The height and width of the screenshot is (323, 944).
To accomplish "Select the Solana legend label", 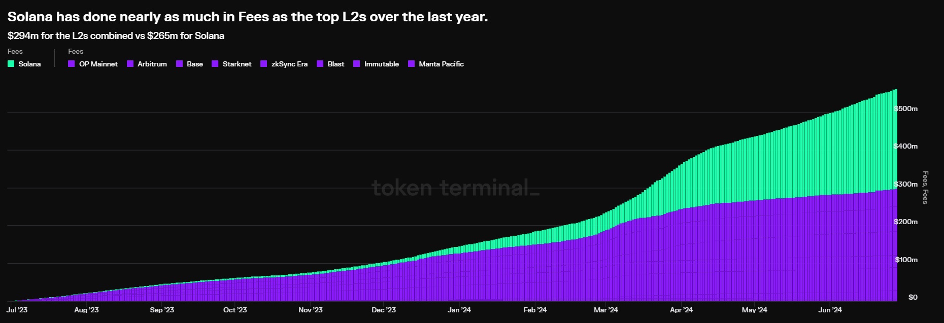I will pos(29,64).
